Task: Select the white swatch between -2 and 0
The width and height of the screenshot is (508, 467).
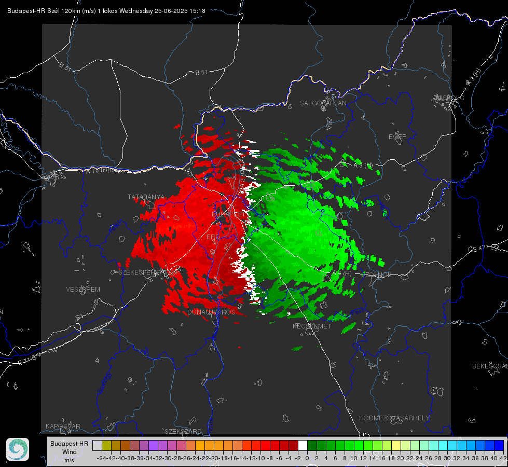Action: pyautogui.click(x=303, y=445)
